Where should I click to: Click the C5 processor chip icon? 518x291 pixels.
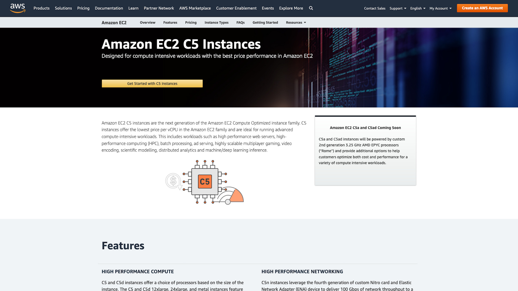(x=205, y=182)
